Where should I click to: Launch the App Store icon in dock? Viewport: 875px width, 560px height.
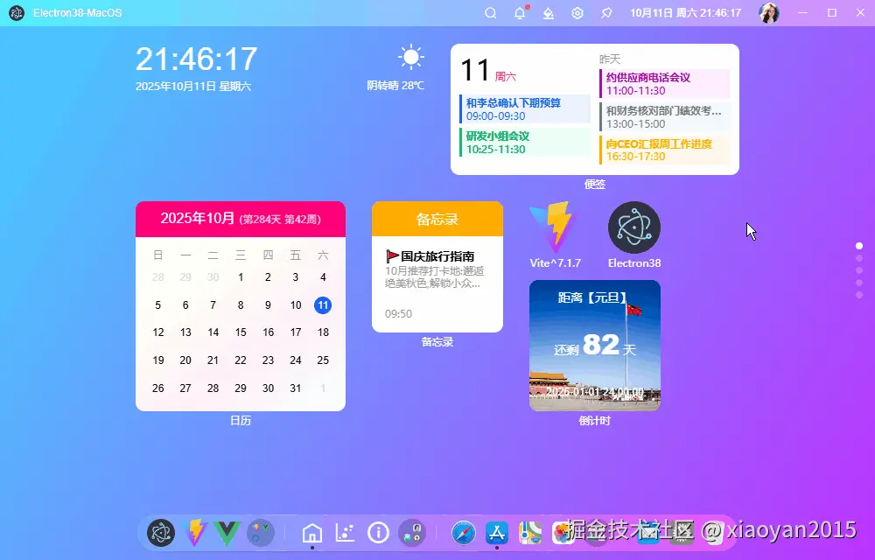tap(497, 533)
